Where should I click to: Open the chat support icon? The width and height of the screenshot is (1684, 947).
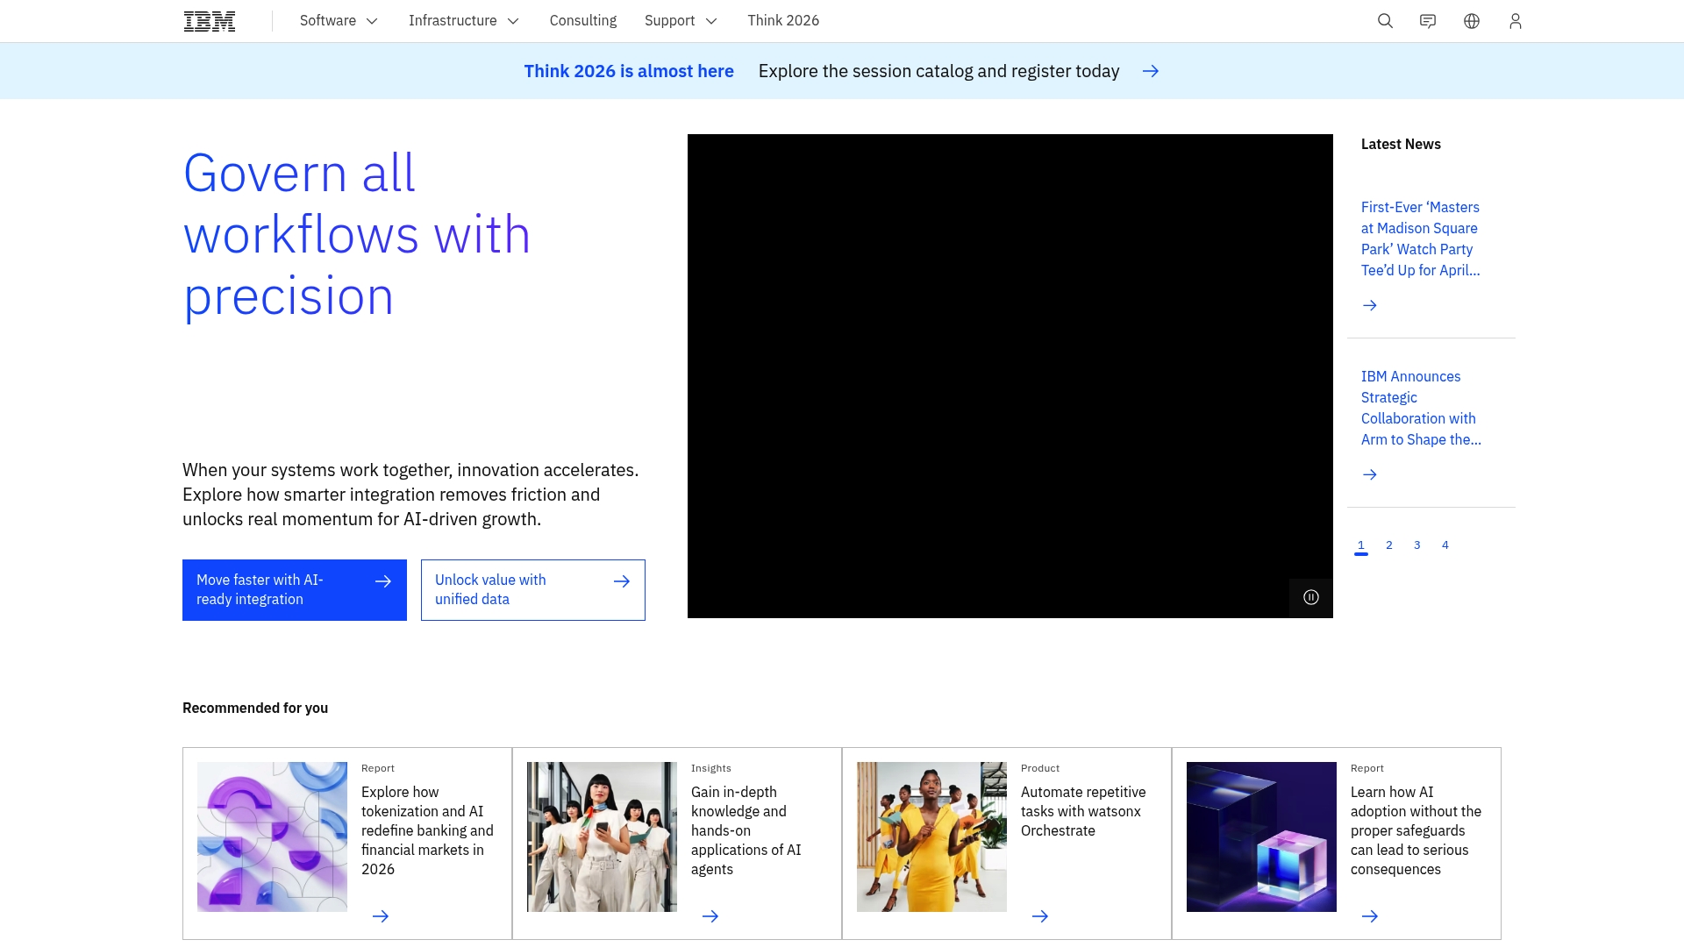pos(1428,20)
